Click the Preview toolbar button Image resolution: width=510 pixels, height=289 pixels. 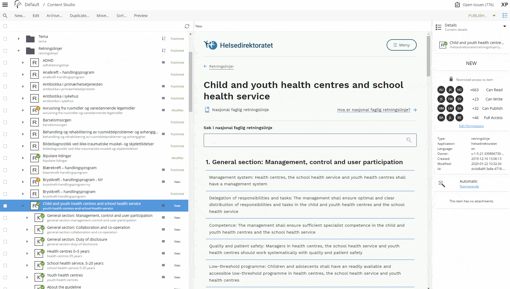coord(141,16)
